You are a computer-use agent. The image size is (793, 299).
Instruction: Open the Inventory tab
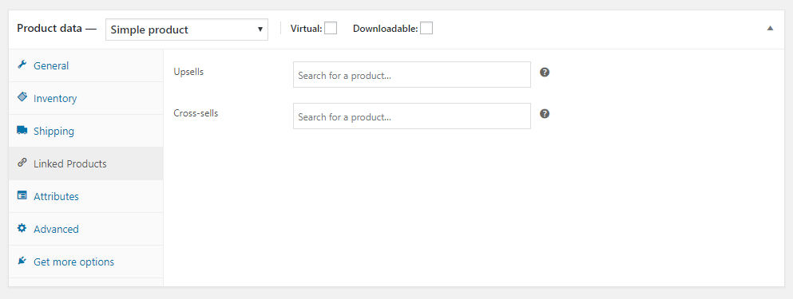point(86,99)
